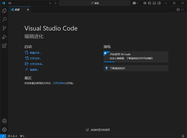Click the 搜索 command center search box

(95, 3)
